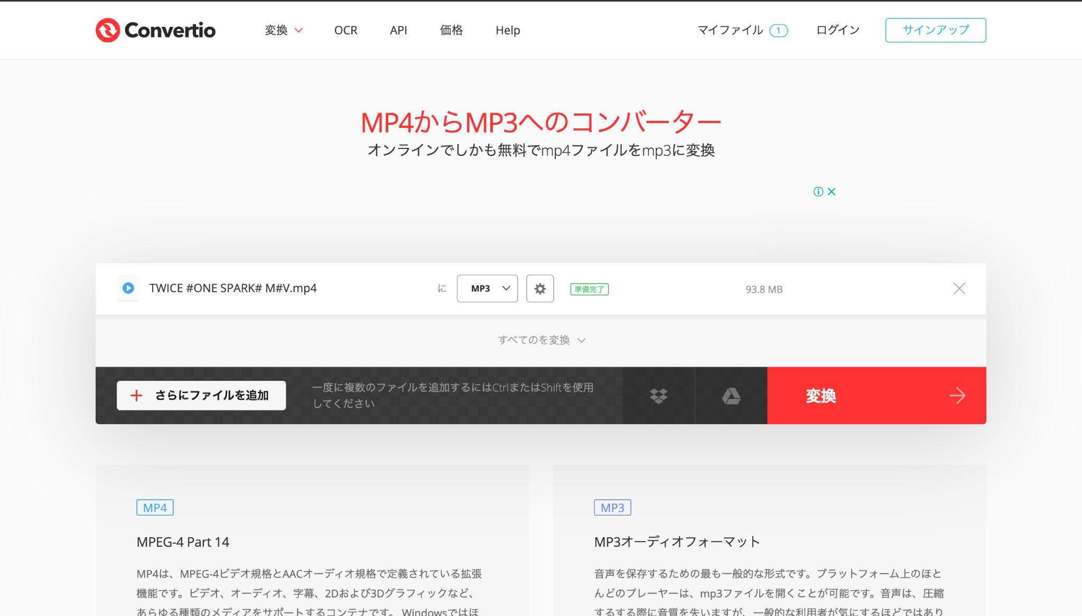1082x616 pixels.
Task: Expand the すべてのを変換 option
Action: click(541, 340)
